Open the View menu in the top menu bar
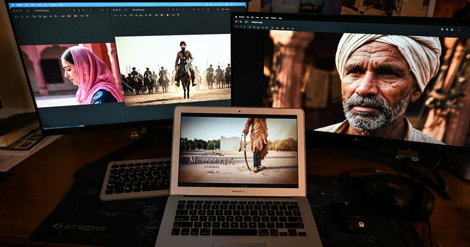This screenshot has width=470, height=247. tap(39, 5)
